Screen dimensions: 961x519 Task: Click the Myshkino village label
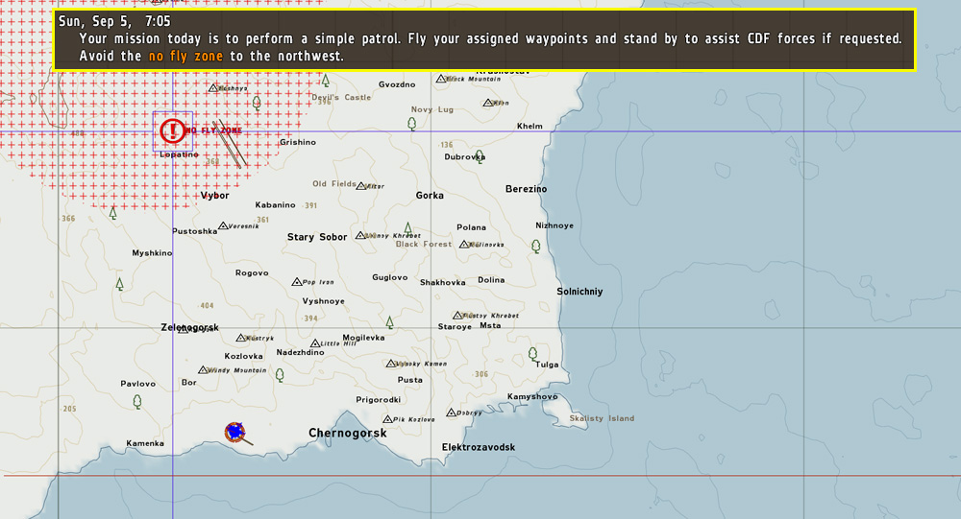(x=152, y=252)
